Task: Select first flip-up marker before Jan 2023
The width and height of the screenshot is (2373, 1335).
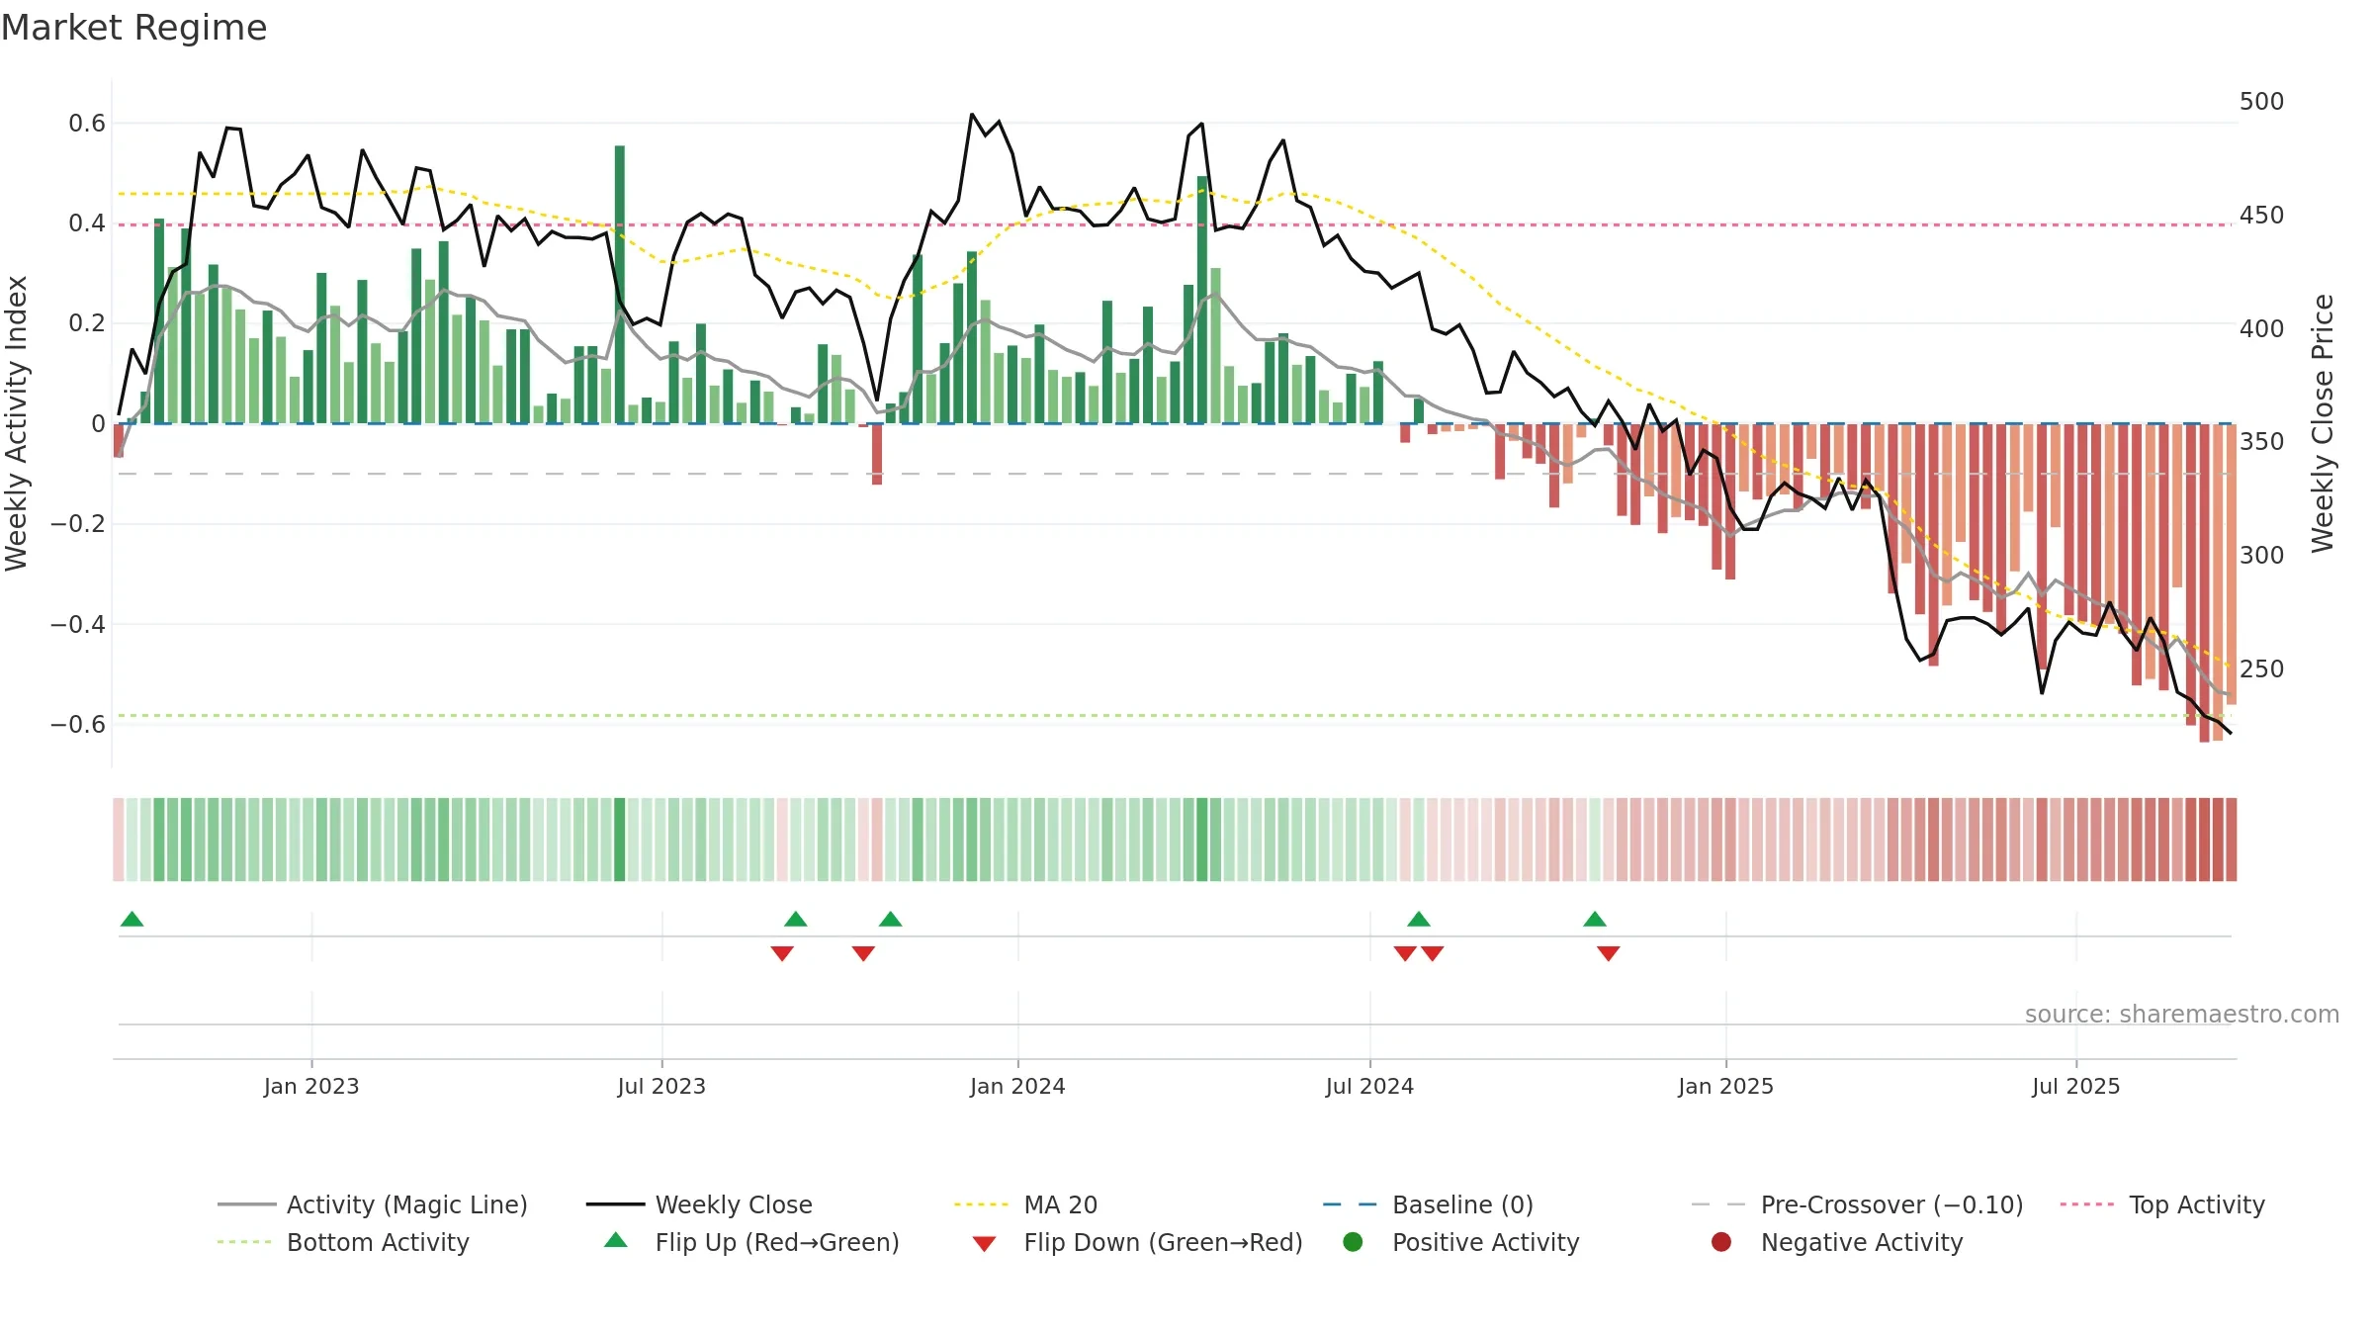Action: click(x=132, y=919)
